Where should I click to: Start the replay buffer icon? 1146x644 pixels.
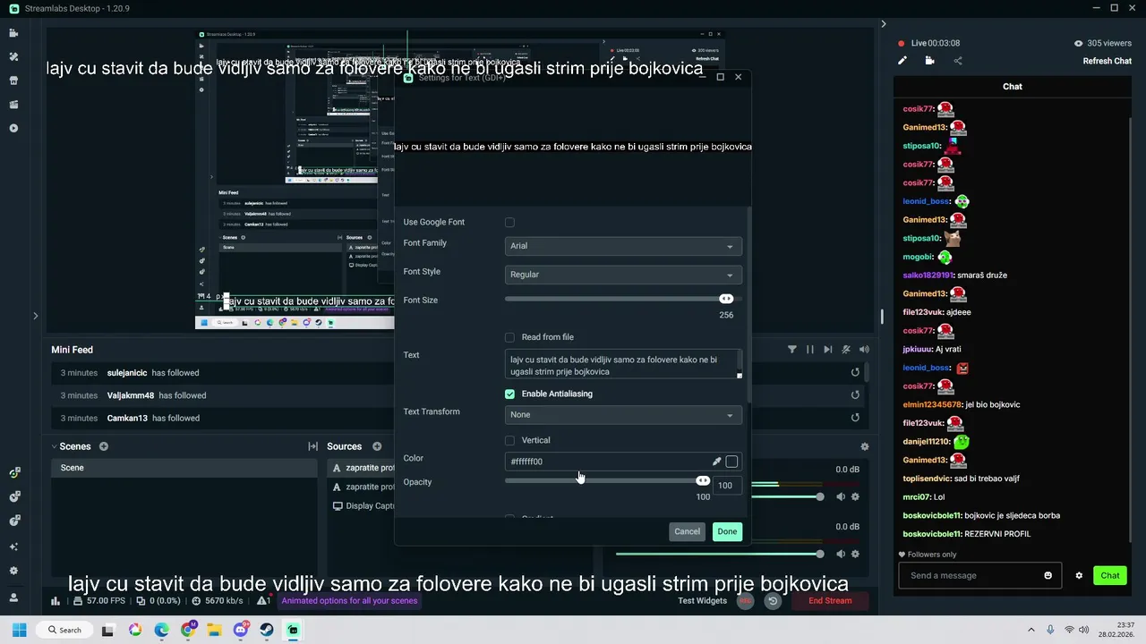pyautogui.click(x=773, y=601)
